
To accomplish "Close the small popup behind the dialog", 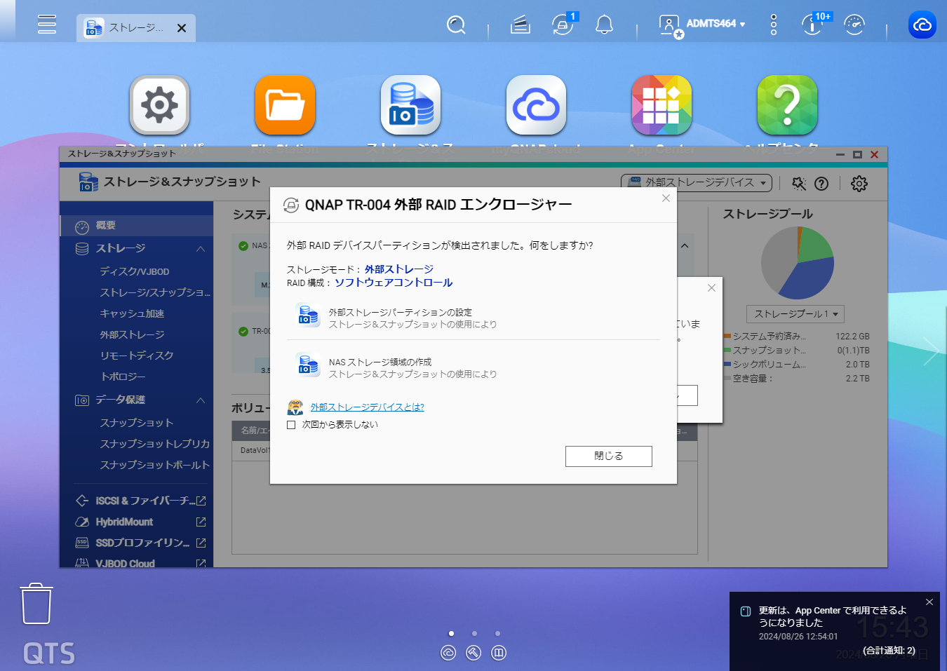I will 711,287.
